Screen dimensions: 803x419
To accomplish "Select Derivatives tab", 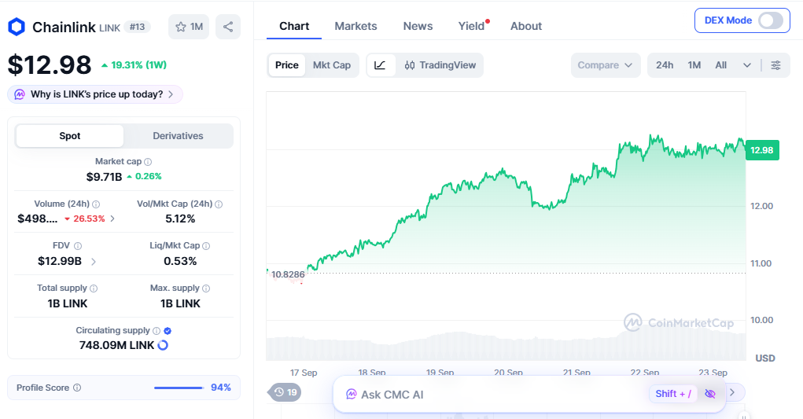I will click(x=179, y=136).
